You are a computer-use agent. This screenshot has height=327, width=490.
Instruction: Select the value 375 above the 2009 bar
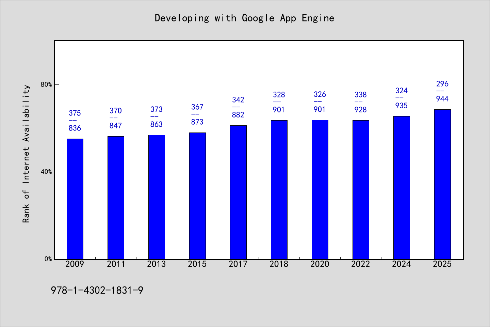click(x=75, y=113)
